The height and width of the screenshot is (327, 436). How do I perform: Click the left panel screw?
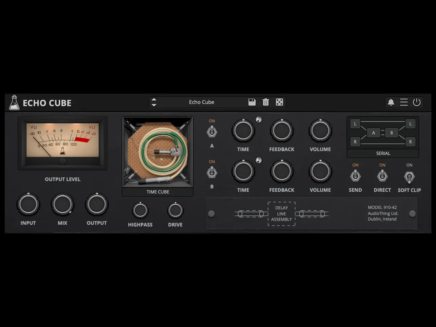[x=211, y=214]
